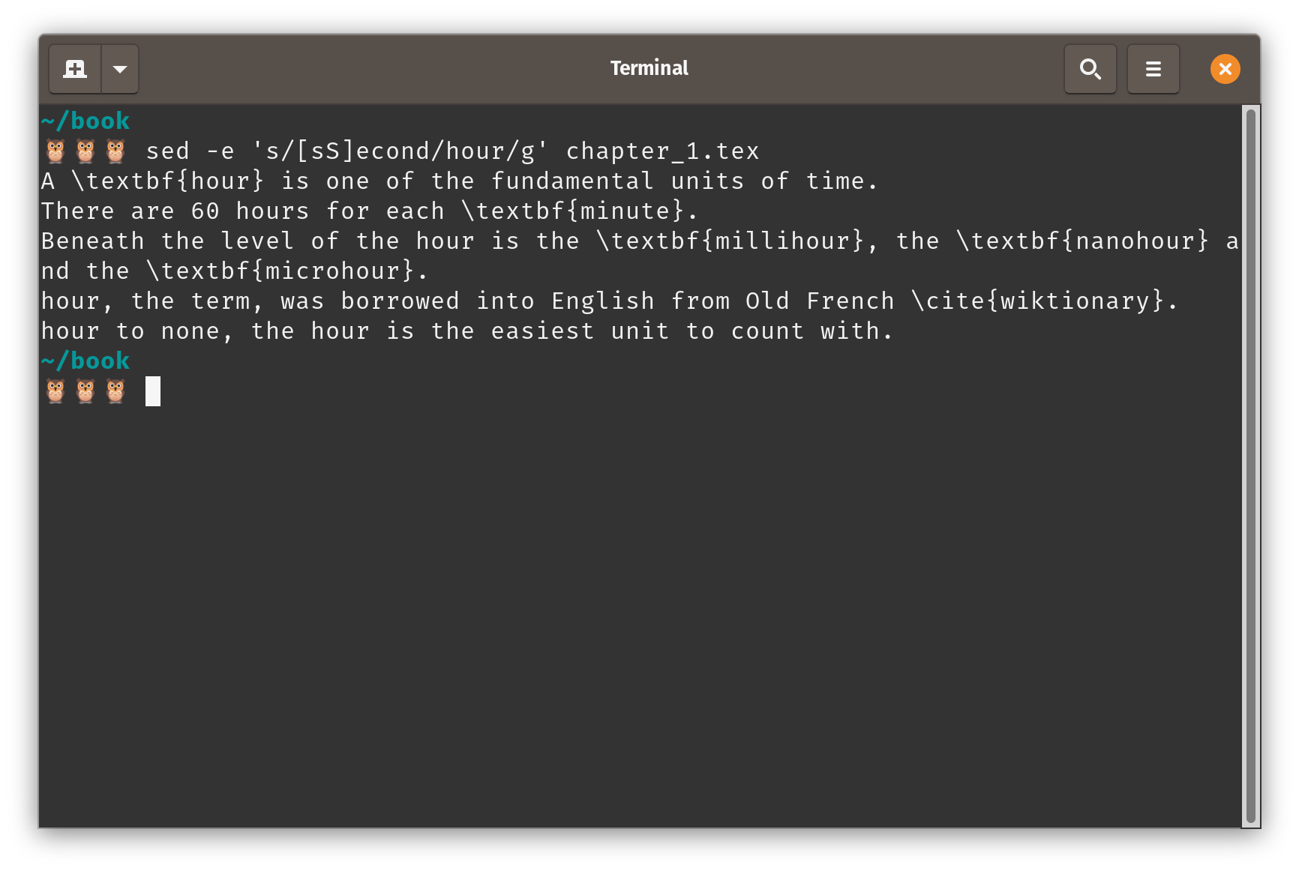Click the middle monkey emoji on the bottom prompt line

tap(84, 391)
